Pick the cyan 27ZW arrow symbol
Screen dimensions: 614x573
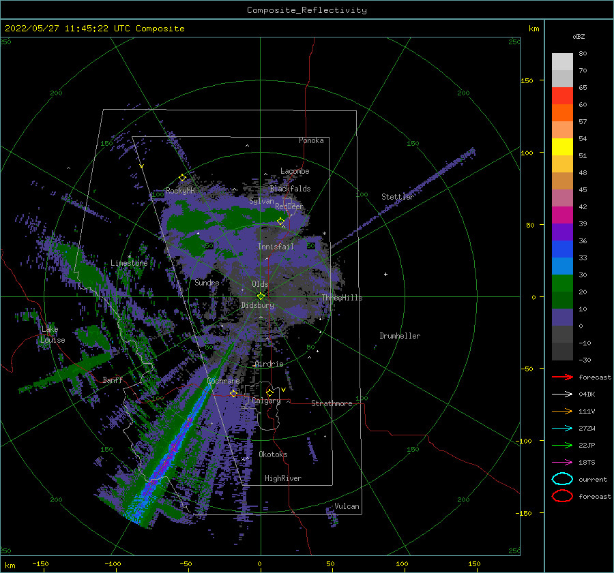[x=562, y=429]
